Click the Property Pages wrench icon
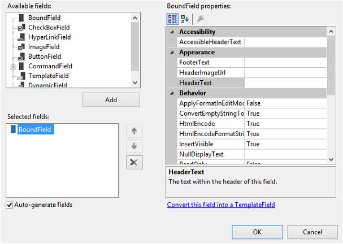The height and width of the screenshot is (244, 343). 200,19
